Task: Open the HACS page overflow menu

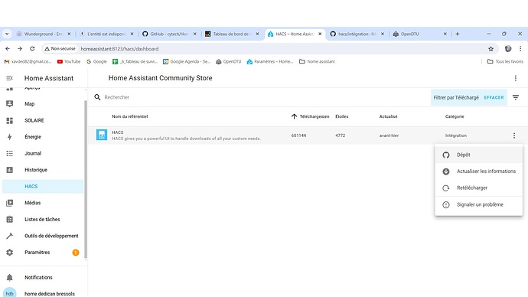Action: click(516, 78)
